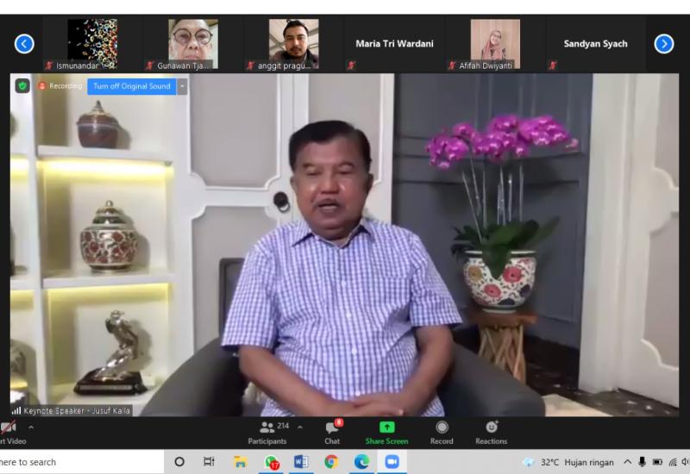Open network Wi-Fi tray icon
This screenshot has width=690, height=474.
point(673,462)
